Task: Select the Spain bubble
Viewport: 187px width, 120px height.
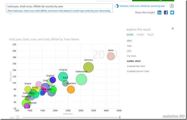Action: 111,56
